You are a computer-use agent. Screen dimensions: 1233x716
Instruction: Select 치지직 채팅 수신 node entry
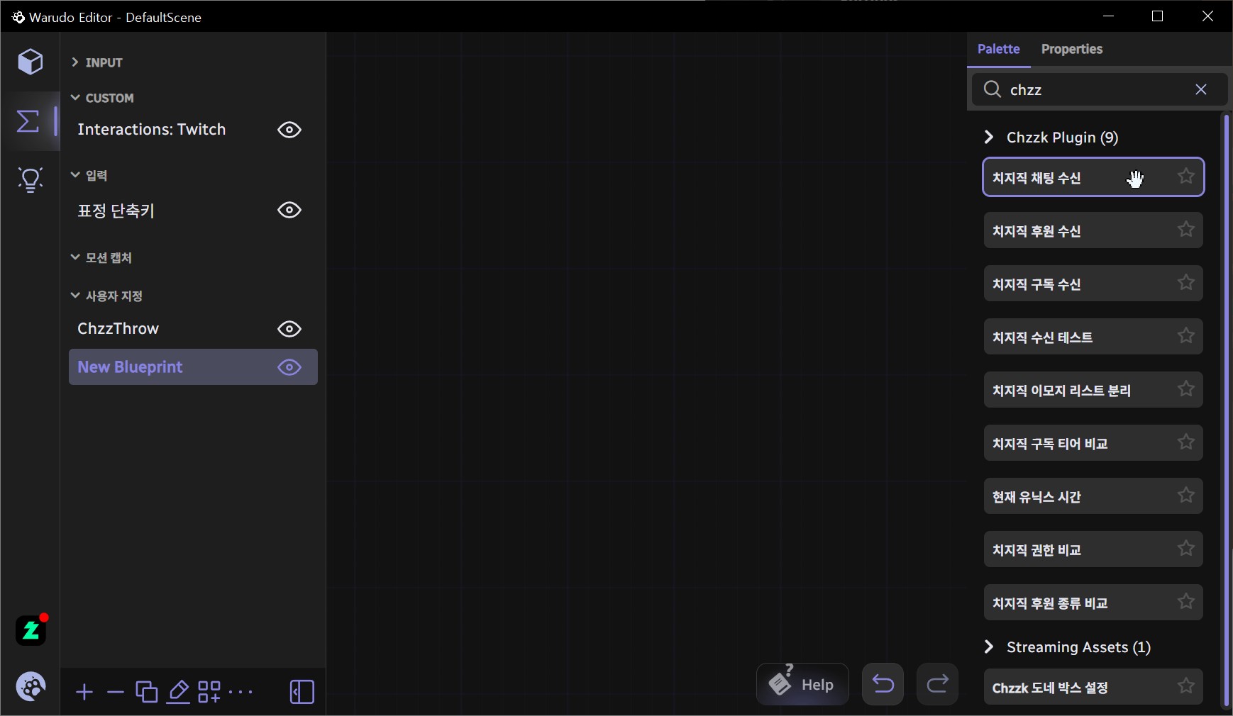tap(1093, 177)
